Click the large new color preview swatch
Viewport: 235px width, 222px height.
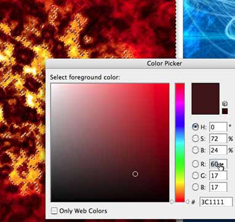tap(205, 99)
